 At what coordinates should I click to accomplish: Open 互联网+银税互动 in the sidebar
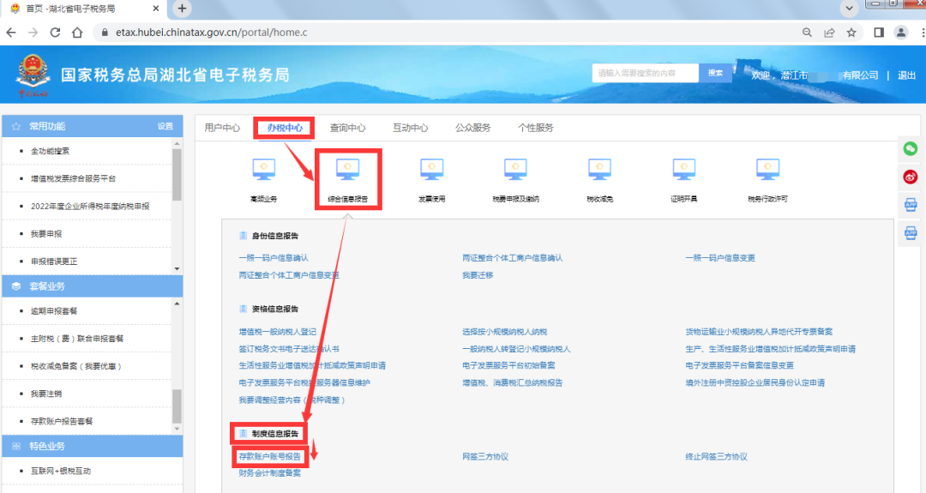click(x=61, y=472)
